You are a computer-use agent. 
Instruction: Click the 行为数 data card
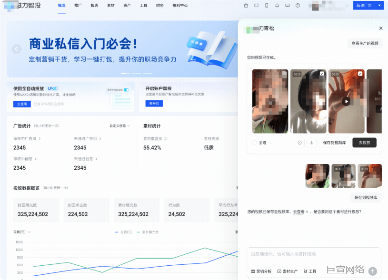pos(187,210)
